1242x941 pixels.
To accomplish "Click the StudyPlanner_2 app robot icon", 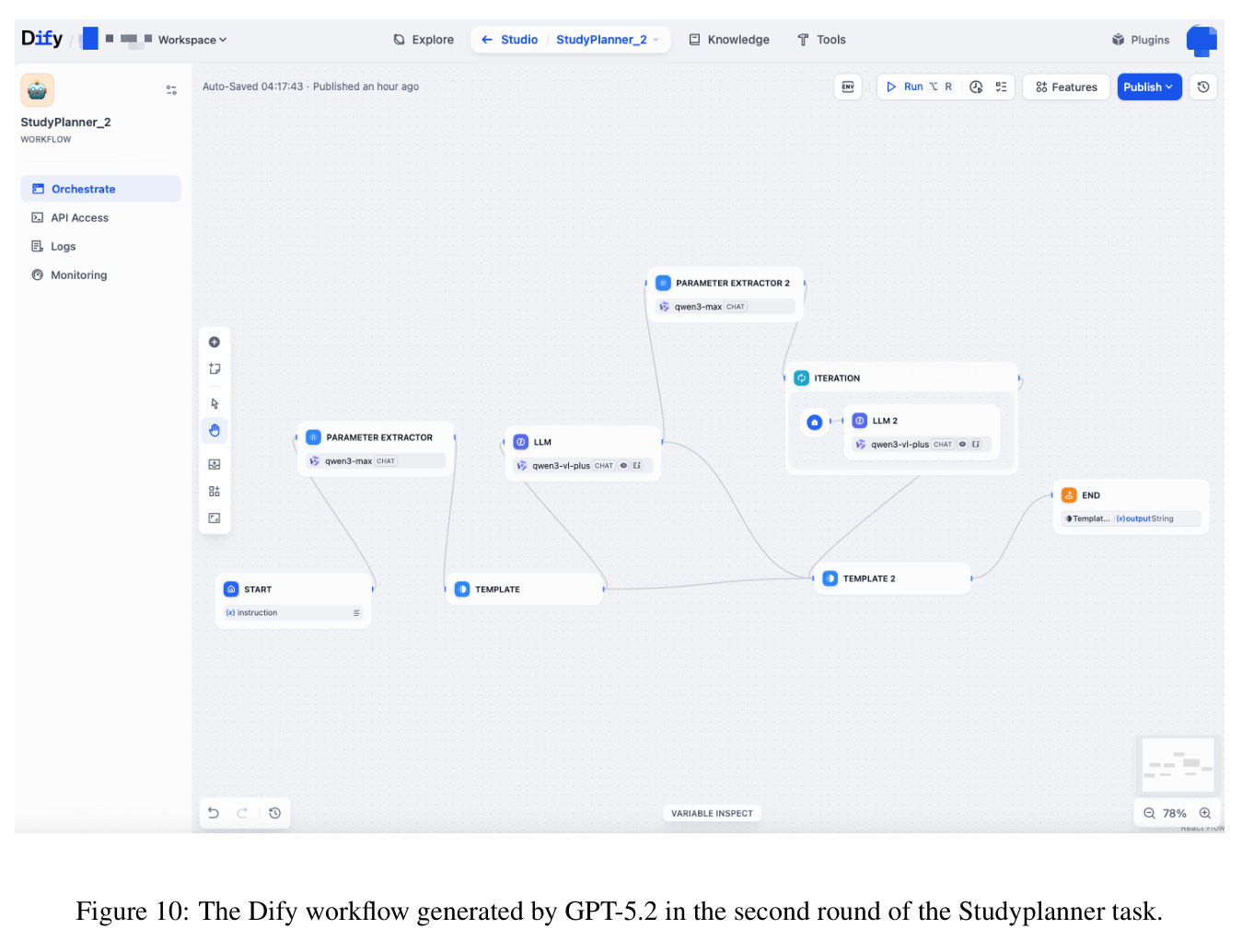I will pyautogui.click(x=37, y=90).
